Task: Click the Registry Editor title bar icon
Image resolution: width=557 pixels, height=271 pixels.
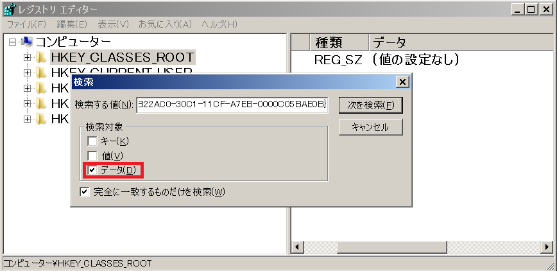Action: point(10,10)
